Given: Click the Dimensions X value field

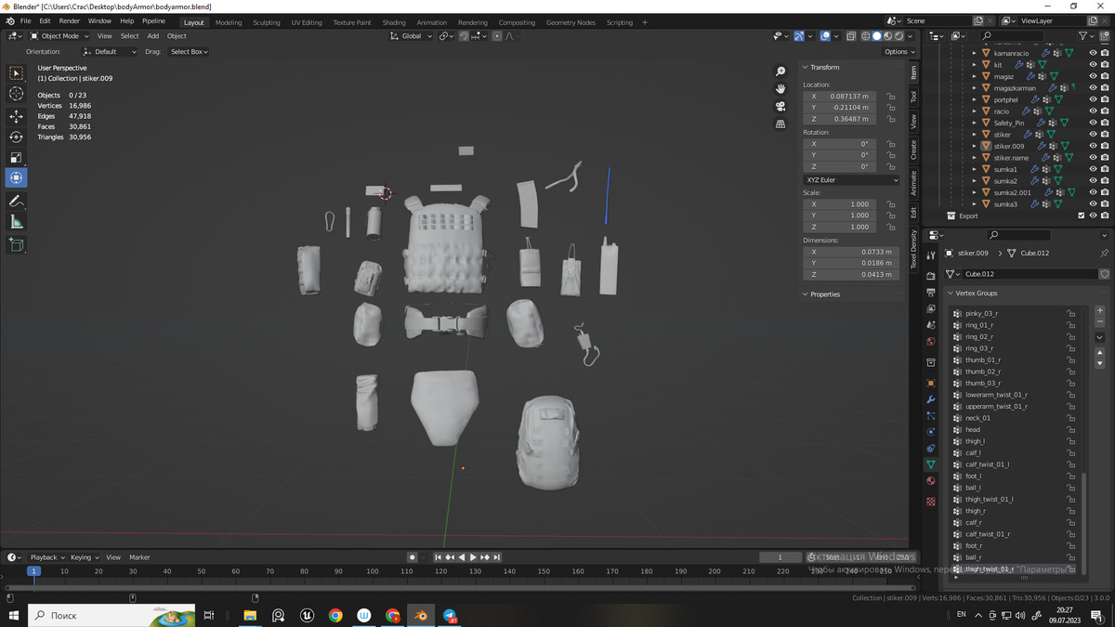Looking at the screenshot, I should click(x=851, y=252).
